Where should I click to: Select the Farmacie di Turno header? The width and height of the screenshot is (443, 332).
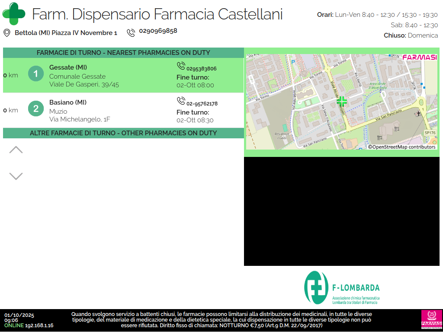123,53
